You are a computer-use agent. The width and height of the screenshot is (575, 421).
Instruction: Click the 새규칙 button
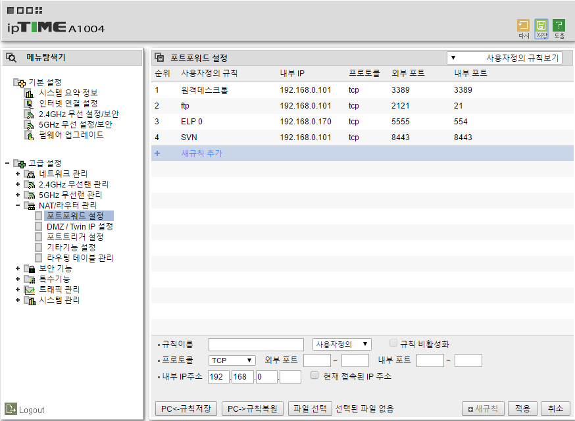pyautogui.click(x=484, y=409)
